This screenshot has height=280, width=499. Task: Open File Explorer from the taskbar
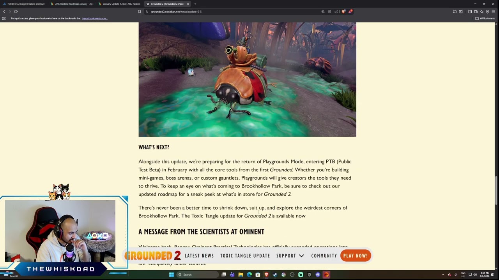coord(241,275)
